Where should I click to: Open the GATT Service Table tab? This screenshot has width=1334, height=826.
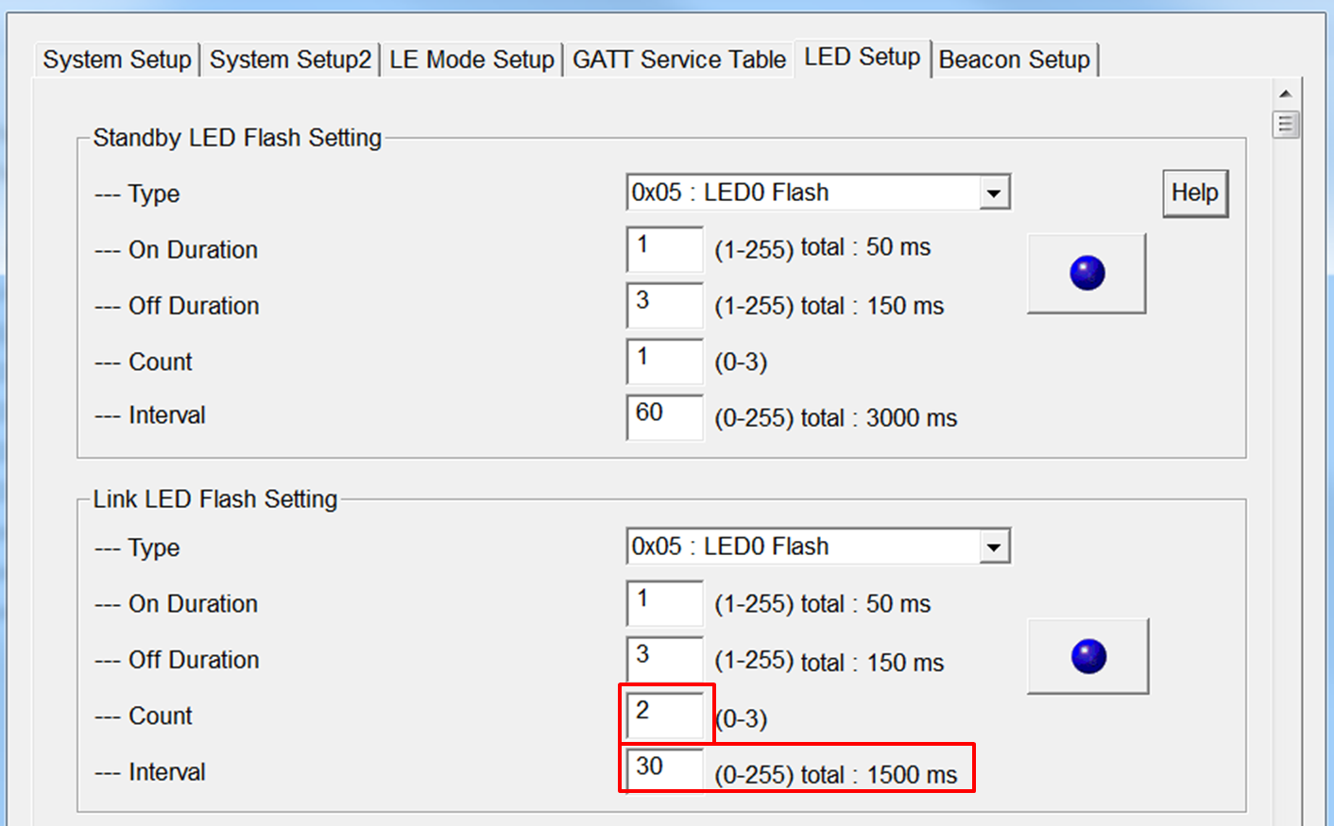[x=678, y=59]
